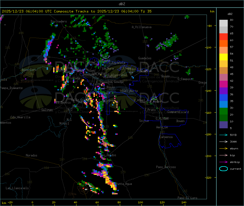This screenshot has height=206, width=244.
Task: Select the dark purple 10 dBZ color swatch
Action: tap(223, 125)
